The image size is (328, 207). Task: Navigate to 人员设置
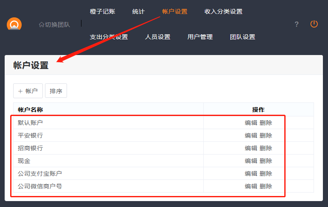[157, 37]
